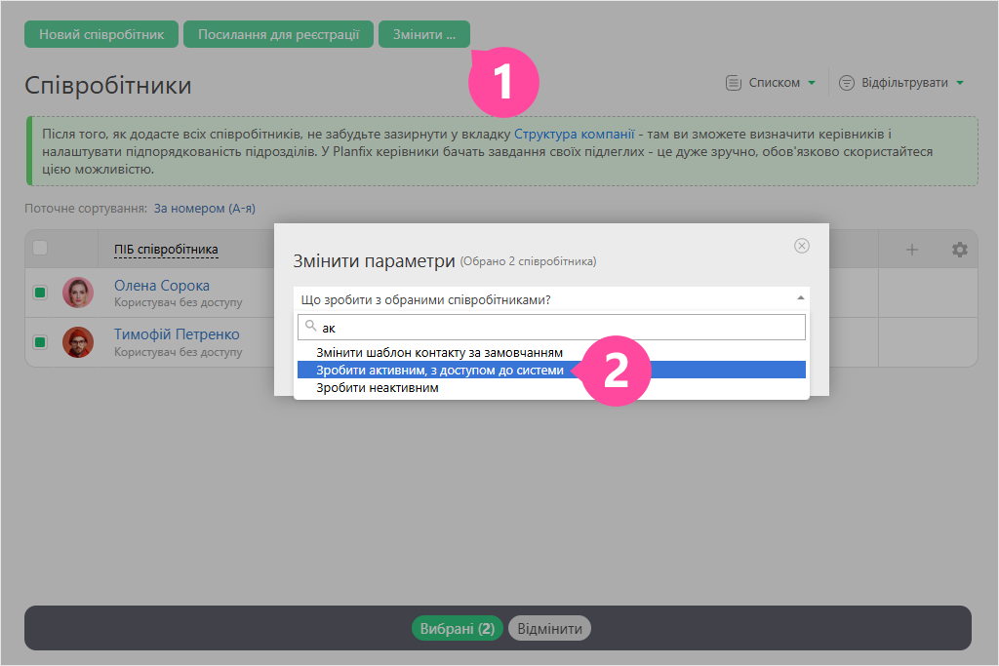Click the gear settings icon in table header
The height and width of the screenshot is (666, 999).
[x=959, y=250]
